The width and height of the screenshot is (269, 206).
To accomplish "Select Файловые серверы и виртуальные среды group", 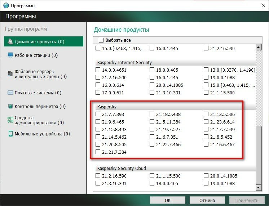I will pos(37,74).
